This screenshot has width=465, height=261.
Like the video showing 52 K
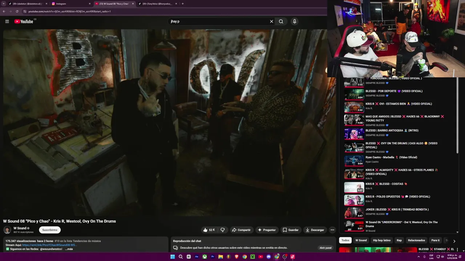209,230
